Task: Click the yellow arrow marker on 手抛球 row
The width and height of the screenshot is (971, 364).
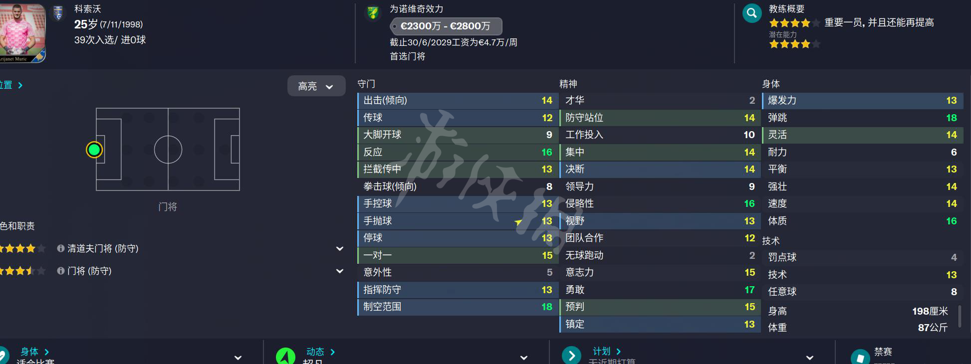Action: click(x=518, y=222)
